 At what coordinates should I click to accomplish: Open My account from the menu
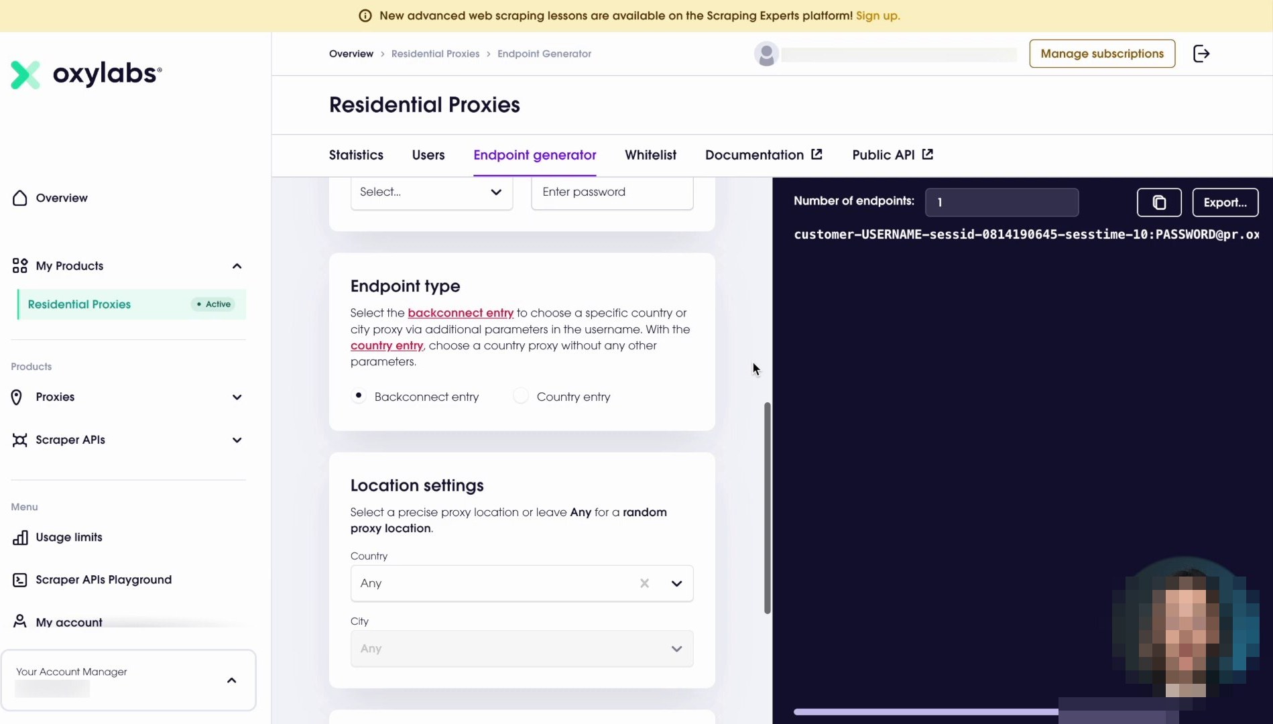69,622
